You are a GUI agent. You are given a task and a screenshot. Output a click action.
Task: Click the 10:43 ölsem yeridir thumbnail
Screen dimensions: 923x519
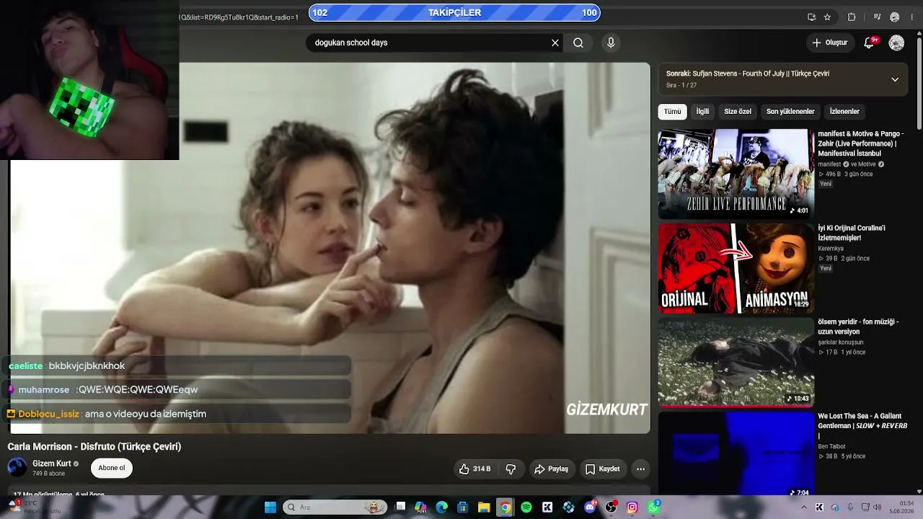(x=736, y=362)
